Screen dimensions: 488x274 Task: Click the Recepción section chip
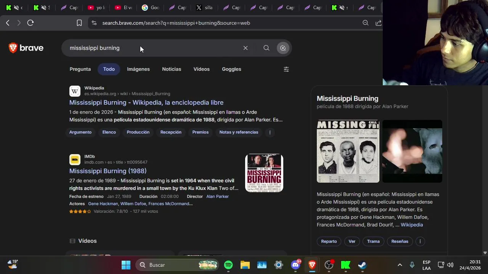click(171, 132)
